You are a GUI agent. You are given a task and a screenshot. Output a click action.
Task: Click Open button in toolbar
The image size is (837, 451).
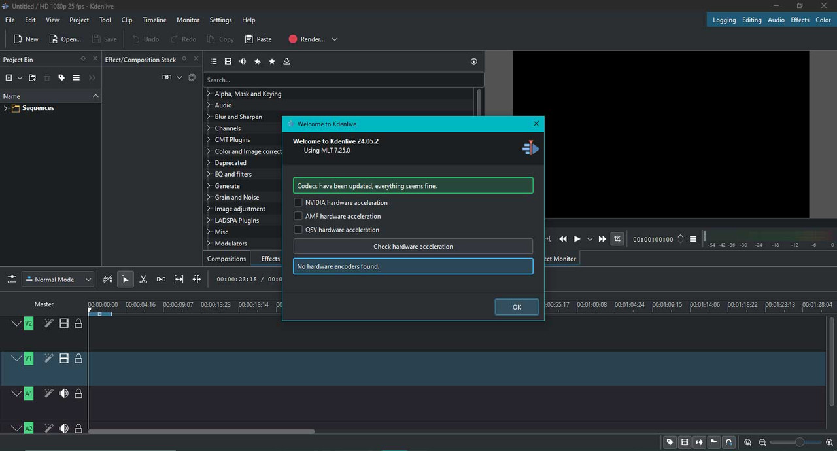(65, 39)
